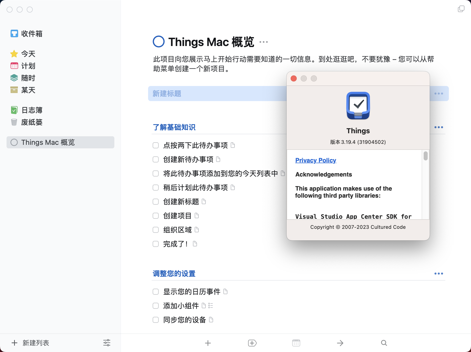Viewport: 471px width, 352px height.
Task: Check 点按两下此待办事项 checkbox
Action: point(156,145)
